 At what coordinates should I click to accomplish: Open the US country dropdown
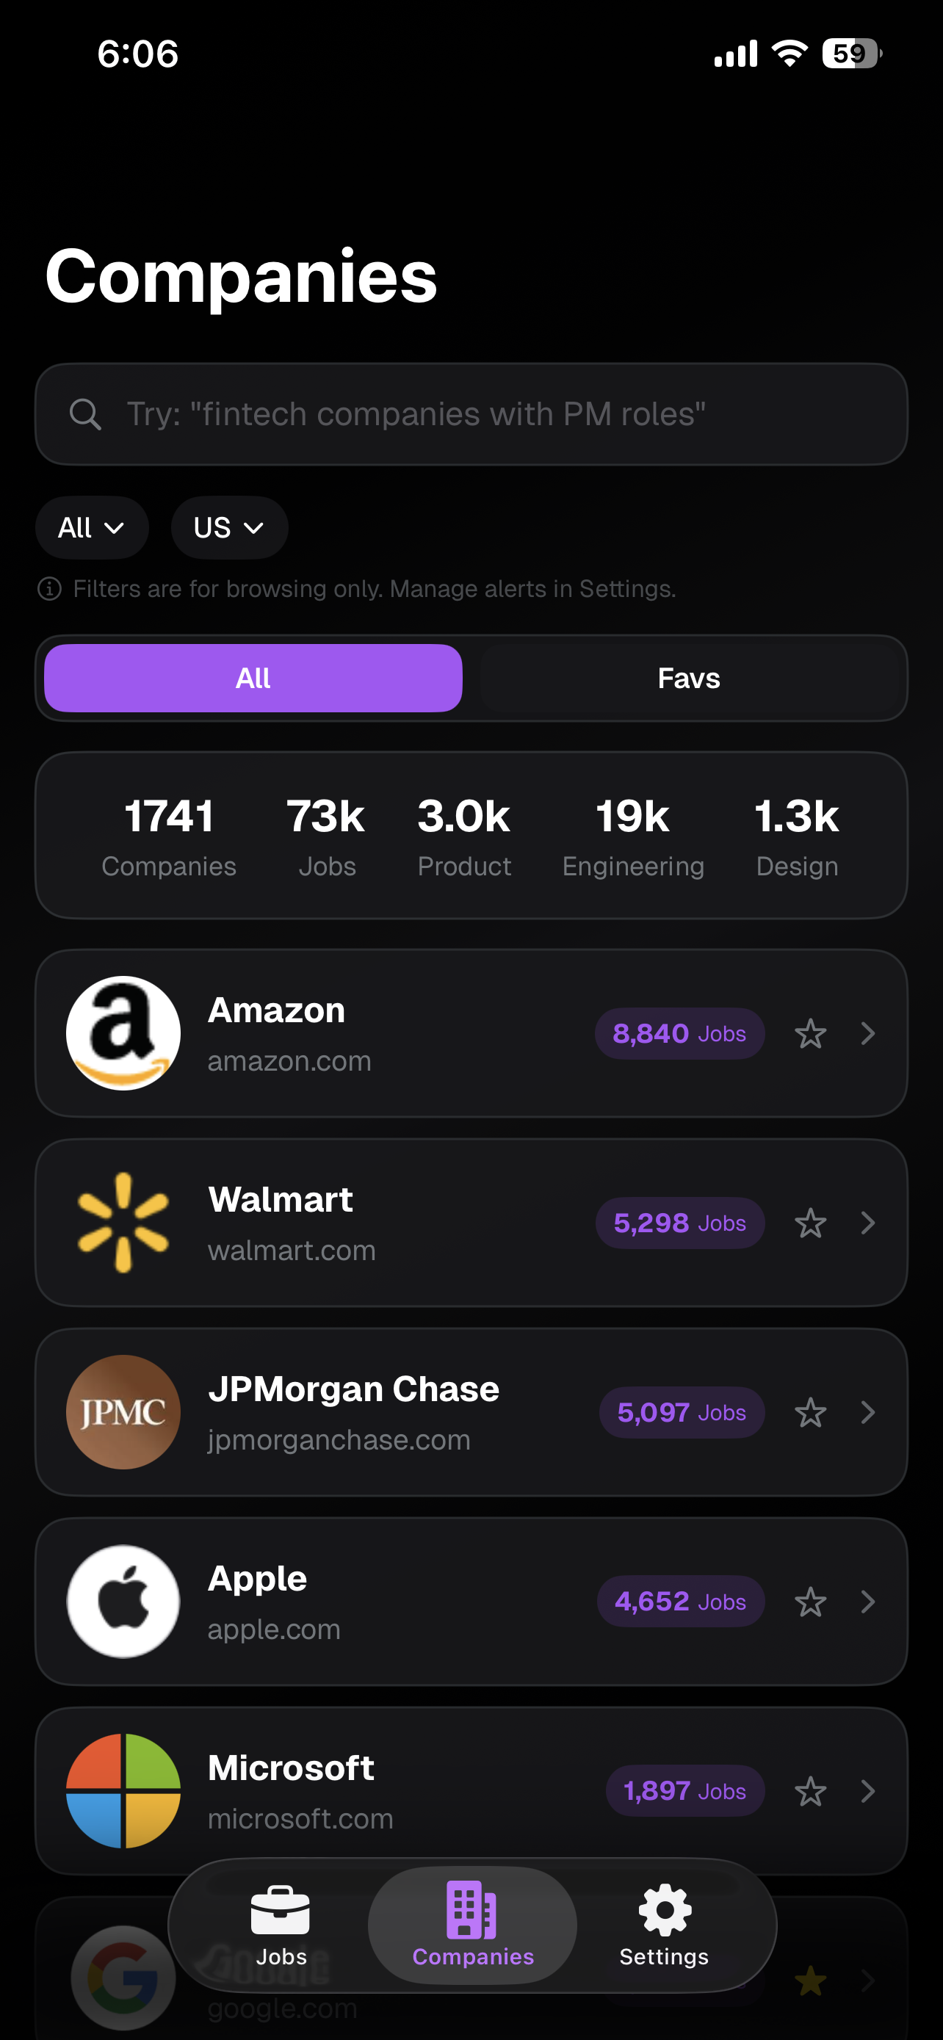coord(229,527)
